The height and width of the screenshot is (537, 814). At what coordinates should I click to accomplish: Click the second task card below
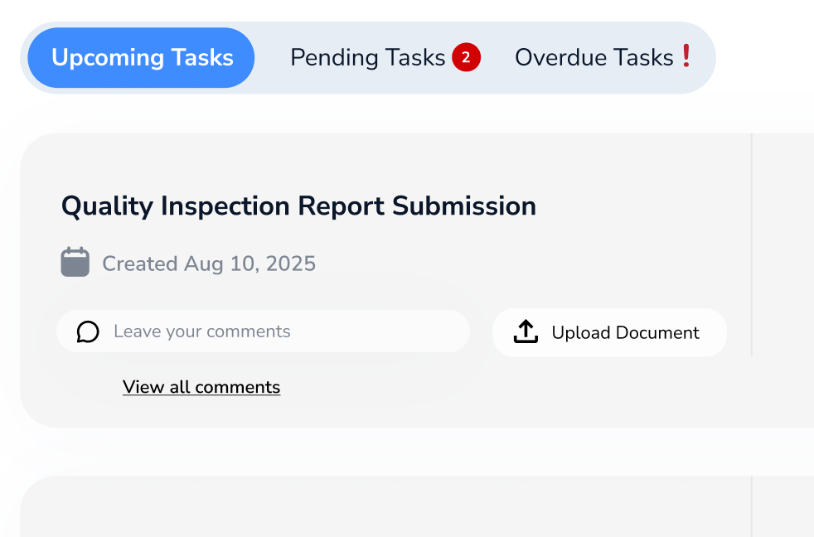(381, 510)
